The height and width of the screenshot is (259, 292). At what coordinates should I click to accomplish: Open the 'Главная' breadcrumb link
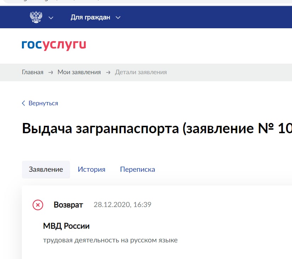click(33, 72)
